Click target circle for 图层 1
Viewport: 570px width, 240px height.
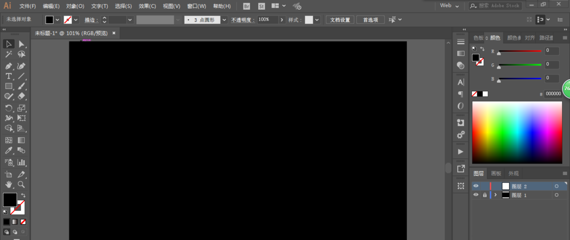coord(556,195)
